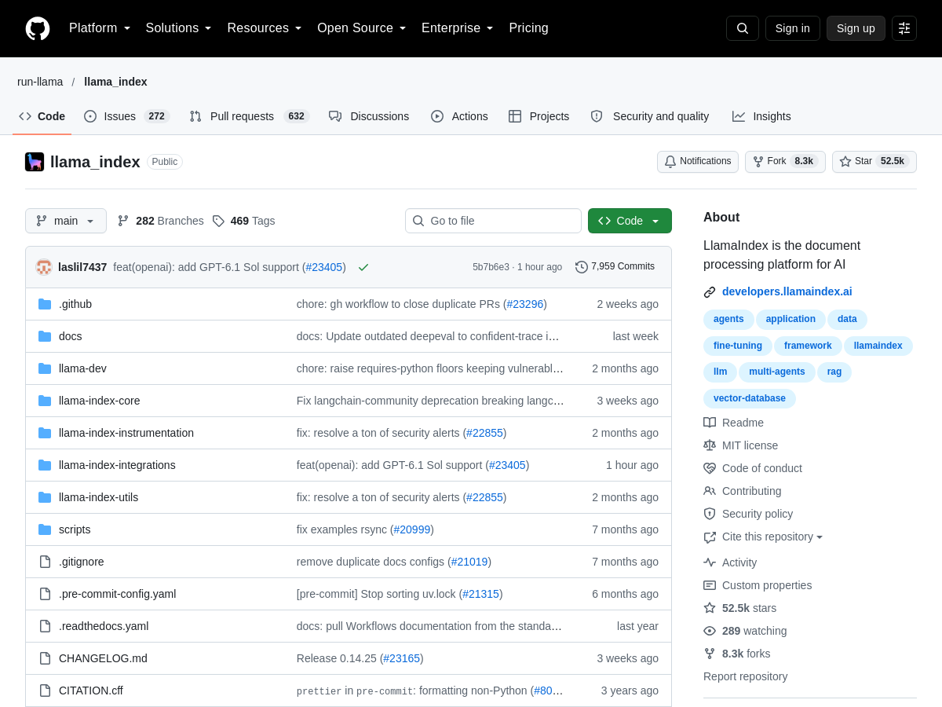
Task: Star the repository with Star button
Action: (874, 162)
